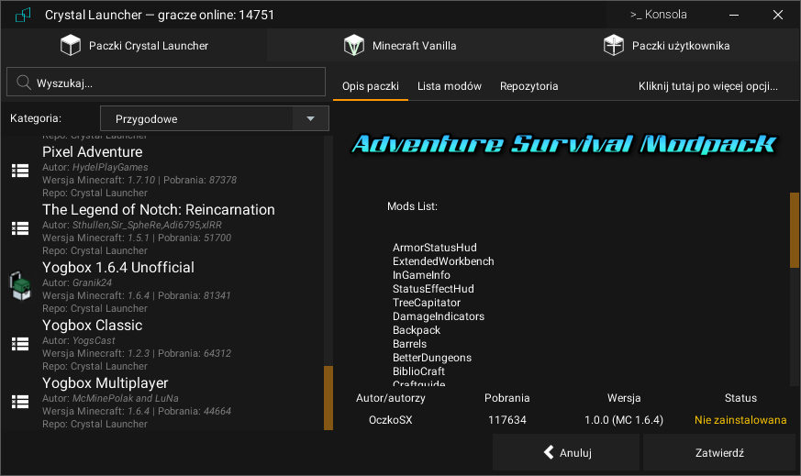Click the Kategoria dropdown arrow
The width and height of the screenshot is (801, 476).
tap(311, 118)
